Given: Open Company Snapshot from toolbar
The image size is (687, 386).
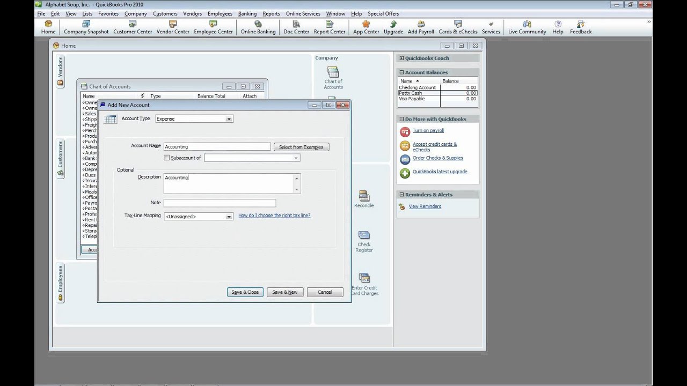Looking at the screenshot, I should coord(86,27).
